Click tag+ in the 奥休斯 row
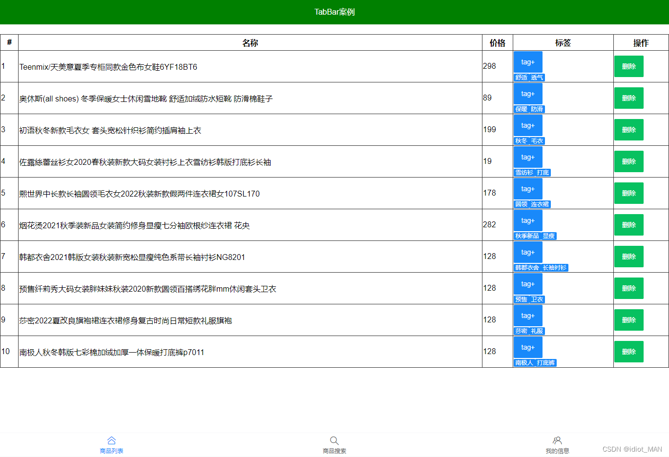The width and height of the screenshot is (669, 457). click(528, 94)
